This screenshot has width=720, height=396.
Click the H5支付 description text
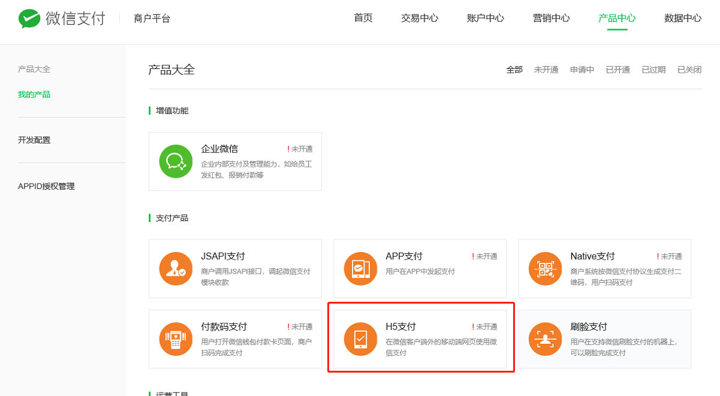pos(441,347)
